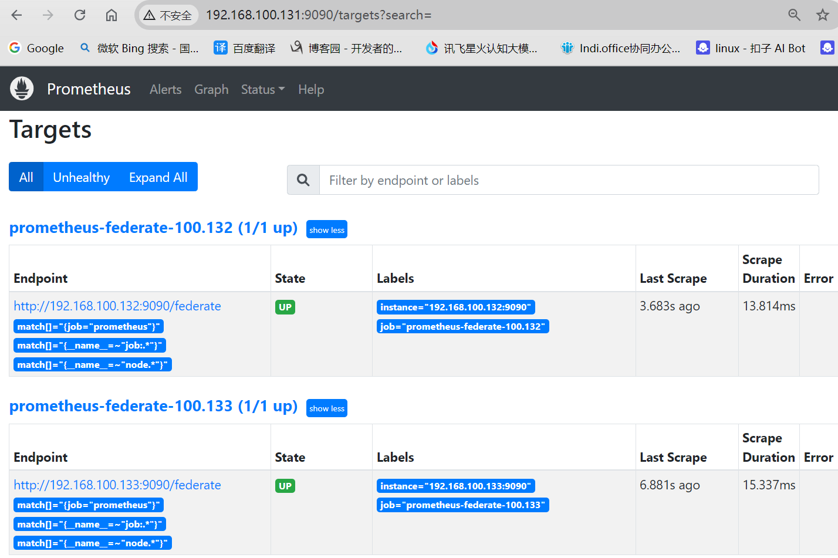Click match[] job:.* badge under 100.132 endpoint

pyautogui.click(x=90, y=346)
